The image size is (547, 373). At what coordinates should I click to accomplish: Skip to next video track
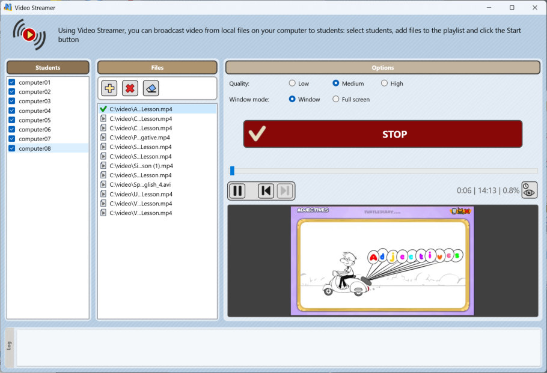(286, 191)
